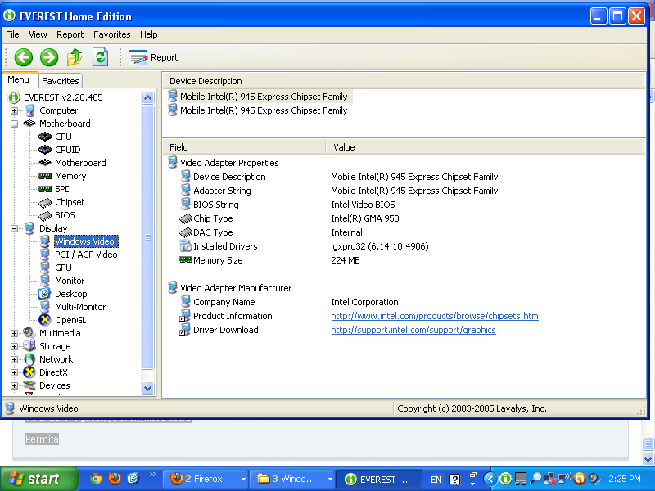Click the Installed Drivers igxprd32 value
The image size is (655, 491).
tap(379, 247)
